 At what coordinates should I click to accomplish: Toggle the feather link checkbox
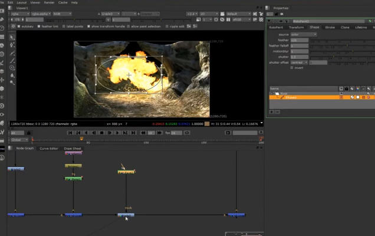(40, 26)
